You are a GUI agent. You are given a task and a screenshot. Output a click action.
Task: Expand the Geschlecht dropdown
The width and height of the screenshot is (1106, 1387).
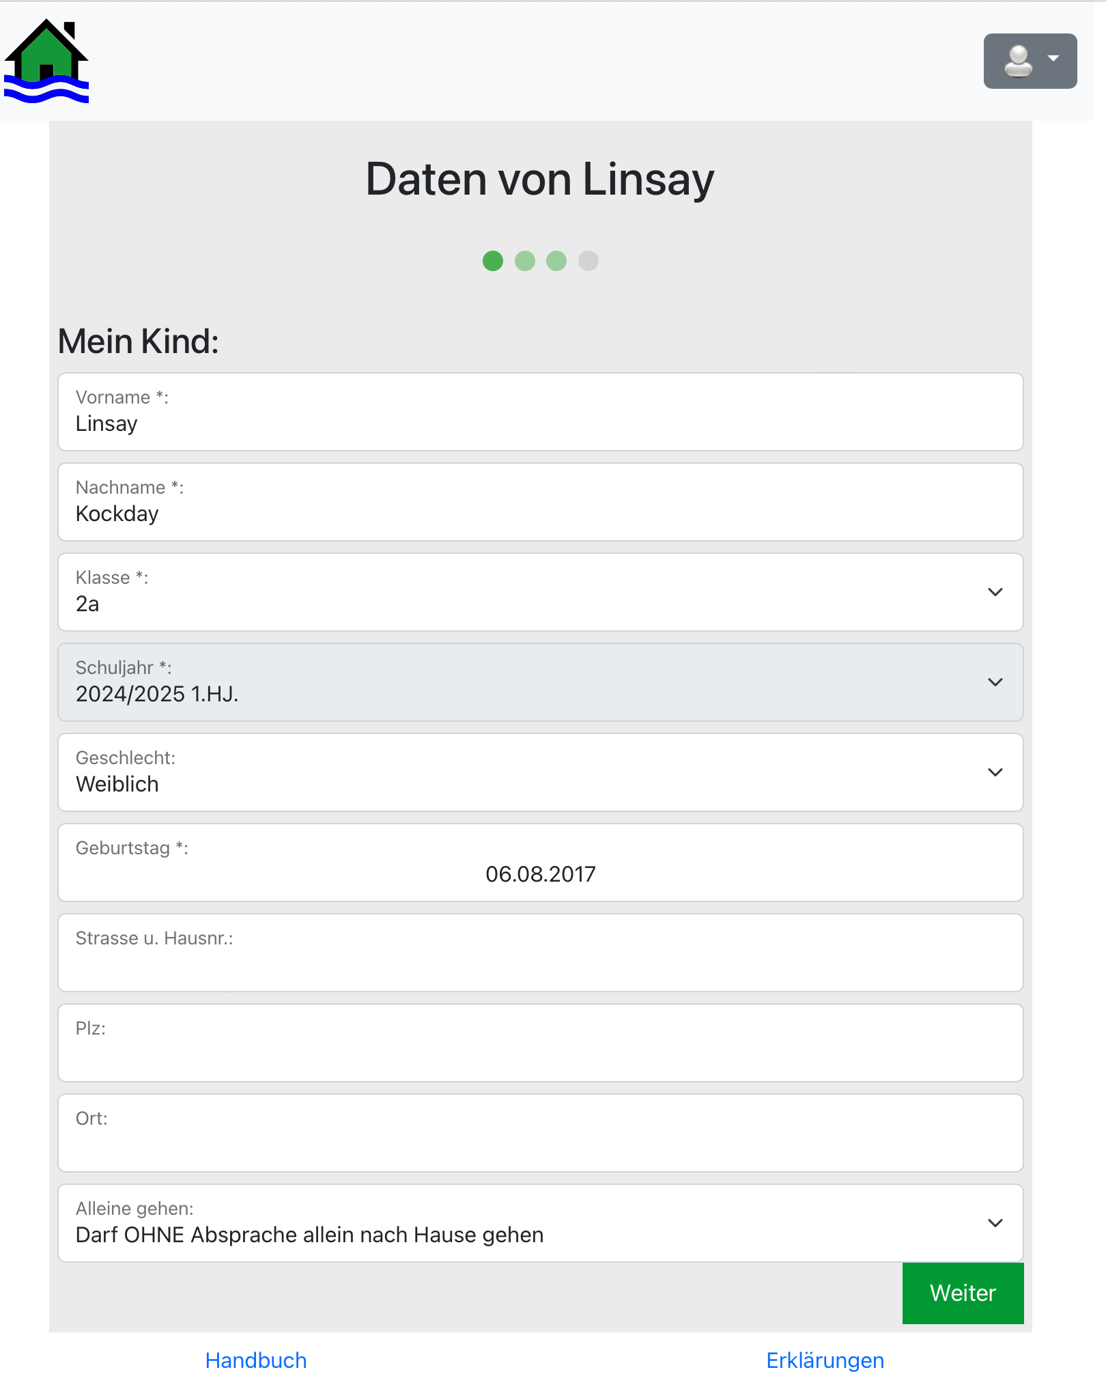click(x=995, y=772)
